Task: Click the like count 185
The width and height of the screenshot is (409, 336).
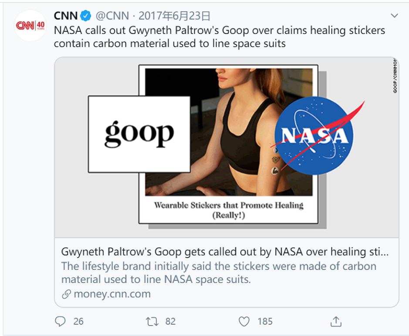Action: point(265,322)
